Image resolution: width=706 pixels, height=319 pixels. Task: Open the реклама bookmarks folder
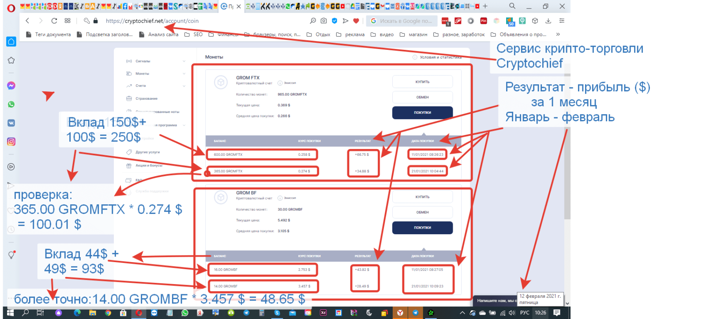point(350,34)
